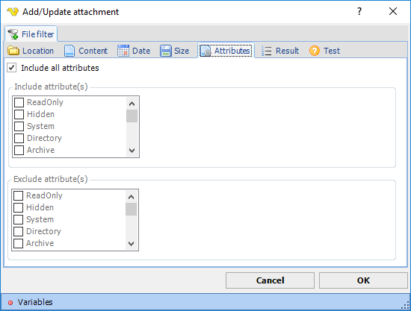The height and width of the screenshot is (311, 411).
Task: Check Hidden in Include attributes list
Action: coord(19,114)
